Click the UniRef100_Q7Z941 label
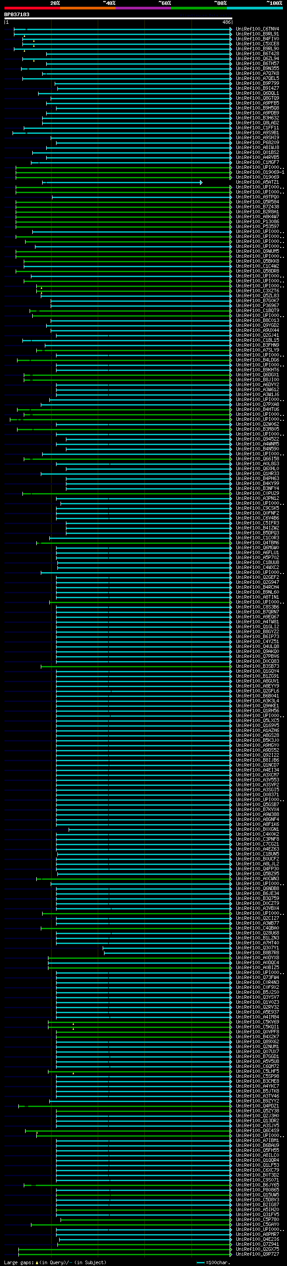Screen dimensions: 287x1266 point(257,1244)
